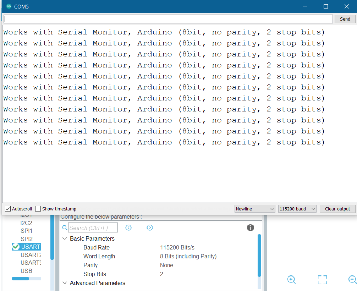Maximize the COM5 serial monitor window

click(x=325, y=6)
